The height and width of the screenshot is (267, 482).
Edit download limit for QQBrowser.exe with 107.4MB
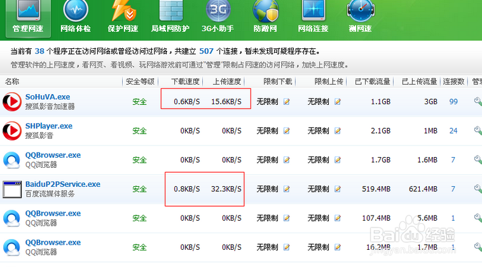(x=287, y=218)
